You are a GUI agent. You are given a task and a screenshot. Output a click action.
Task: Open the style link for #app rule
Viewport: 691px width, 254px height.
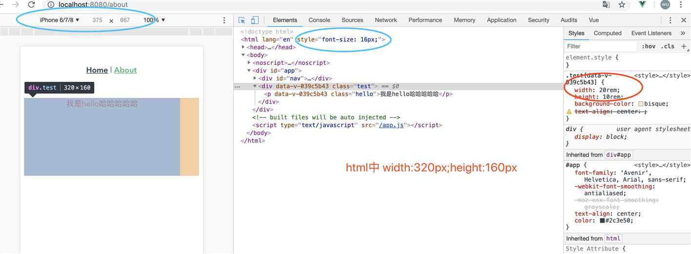[662, 165]
